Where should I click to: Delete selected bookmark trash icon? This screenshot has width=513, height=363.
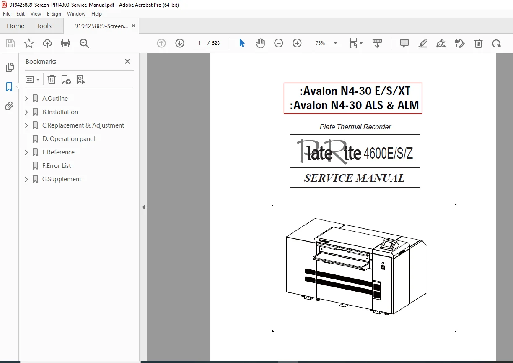coord(52,79)
